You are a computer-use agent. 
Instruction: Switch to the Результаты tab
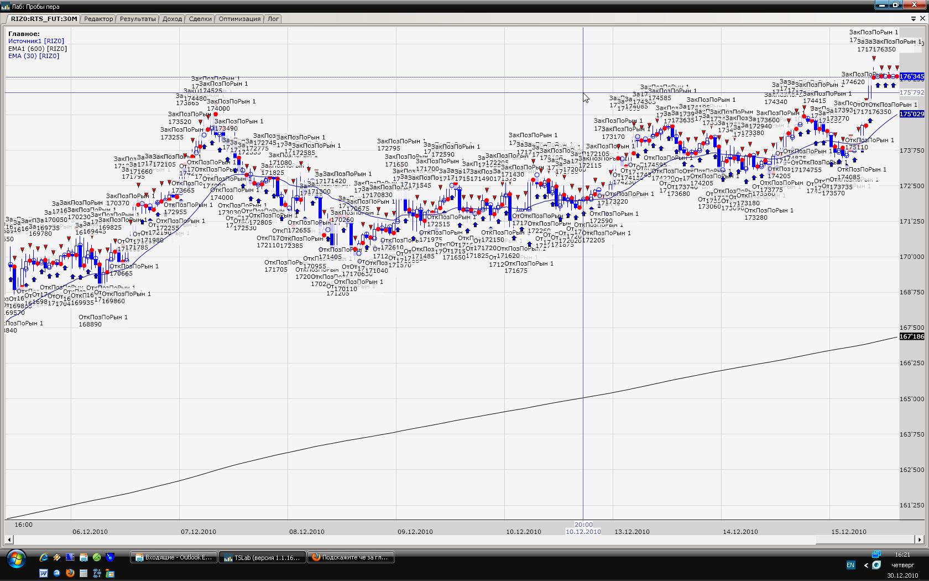tap(138, 19)
